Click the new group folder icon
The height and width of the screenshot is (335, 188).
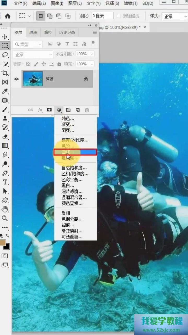pyautogui.click(x=68, y=110)
